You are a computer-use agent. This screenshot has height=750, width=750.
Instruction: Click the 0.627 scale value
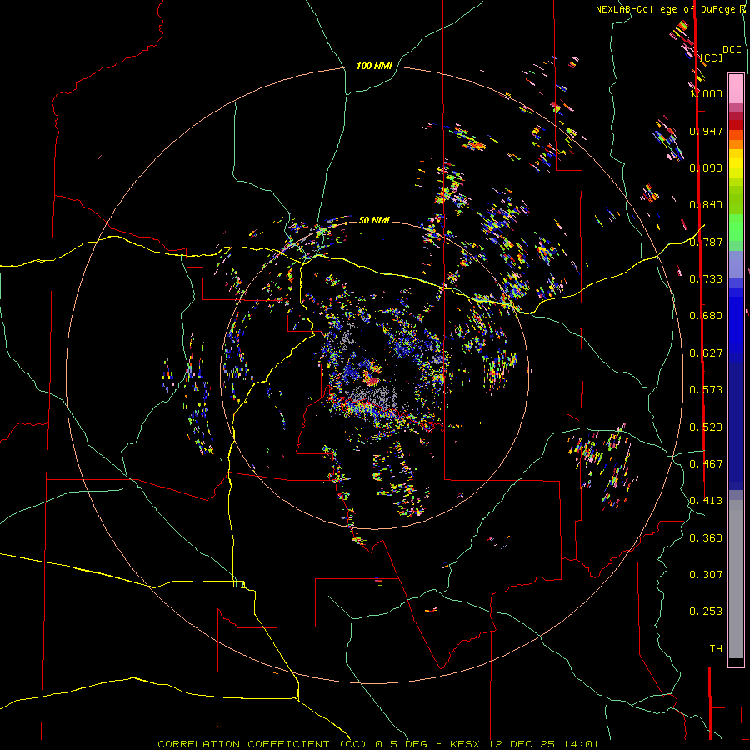(x=707, y=353)
